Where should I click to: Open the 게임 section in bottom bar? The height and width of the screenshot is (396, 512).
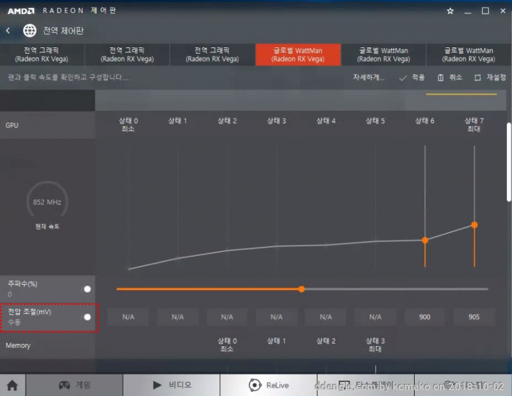coord(74,385)
